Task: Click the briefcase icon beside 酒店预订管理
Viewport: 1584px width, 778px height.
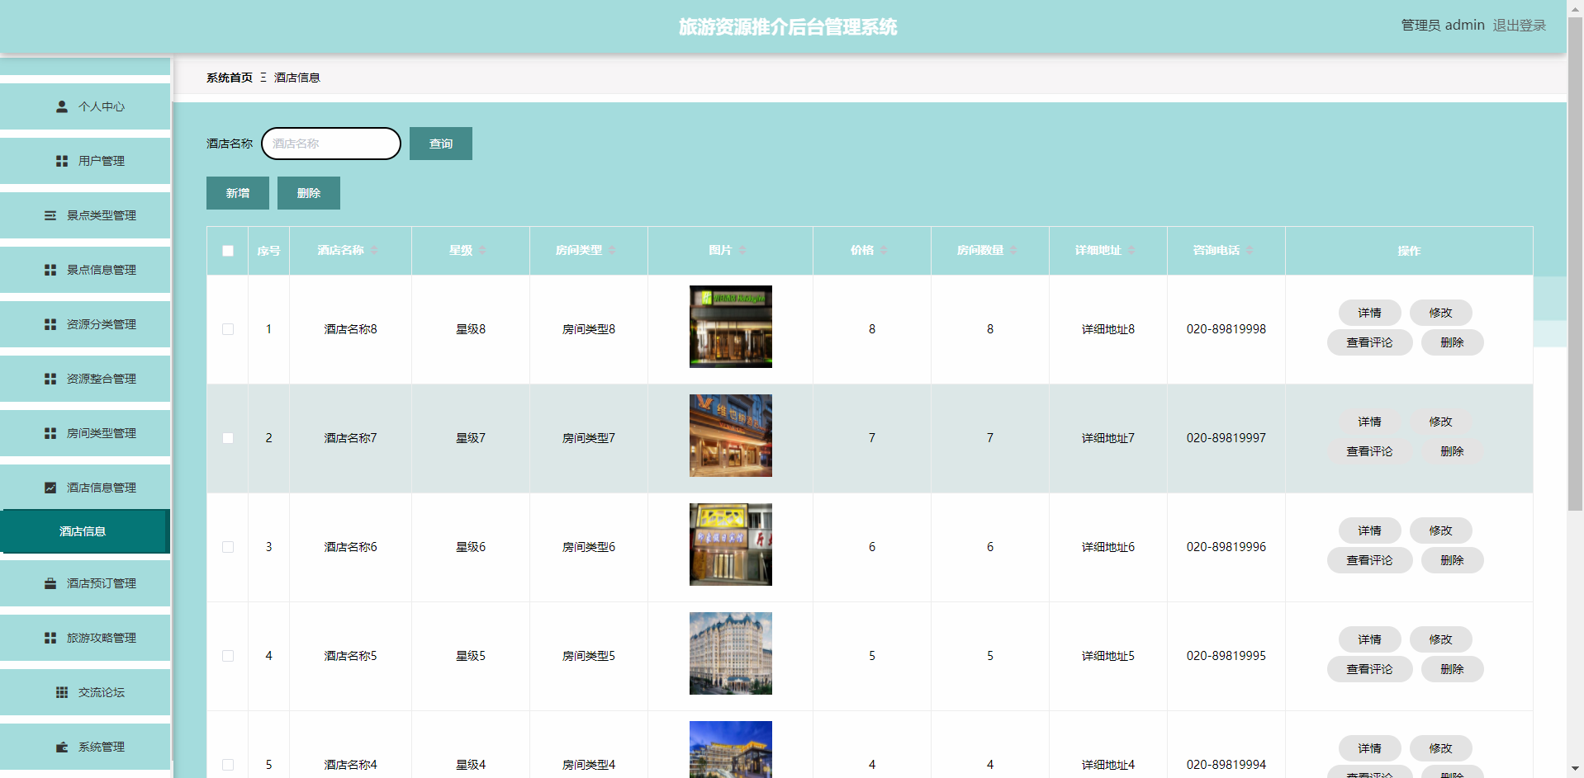Action: [50, 583]
